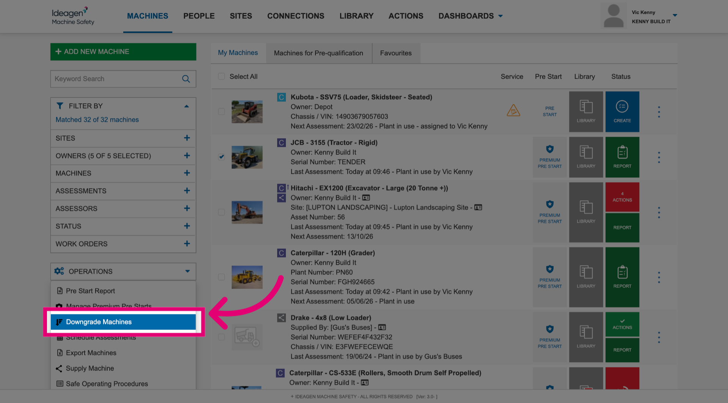Go to Actions in top navigation

[406, 16]
